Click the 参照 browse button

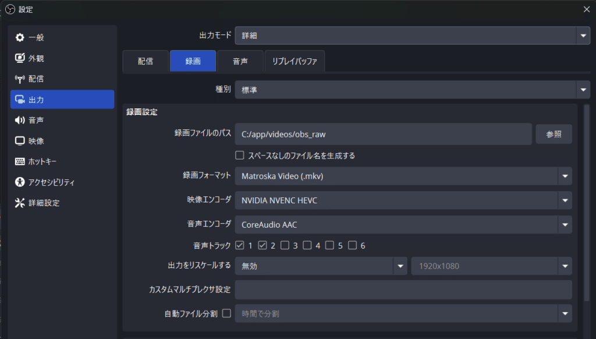[554, 134]
